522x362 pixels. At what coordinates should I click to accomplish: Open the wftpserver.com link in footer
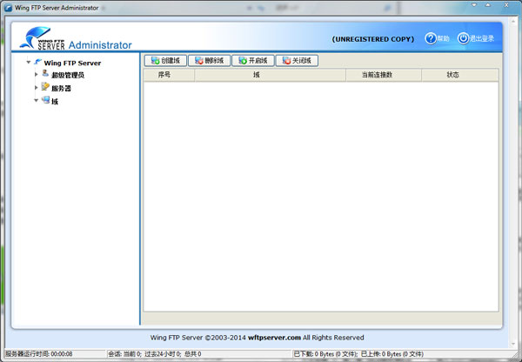tap(274, 338)
